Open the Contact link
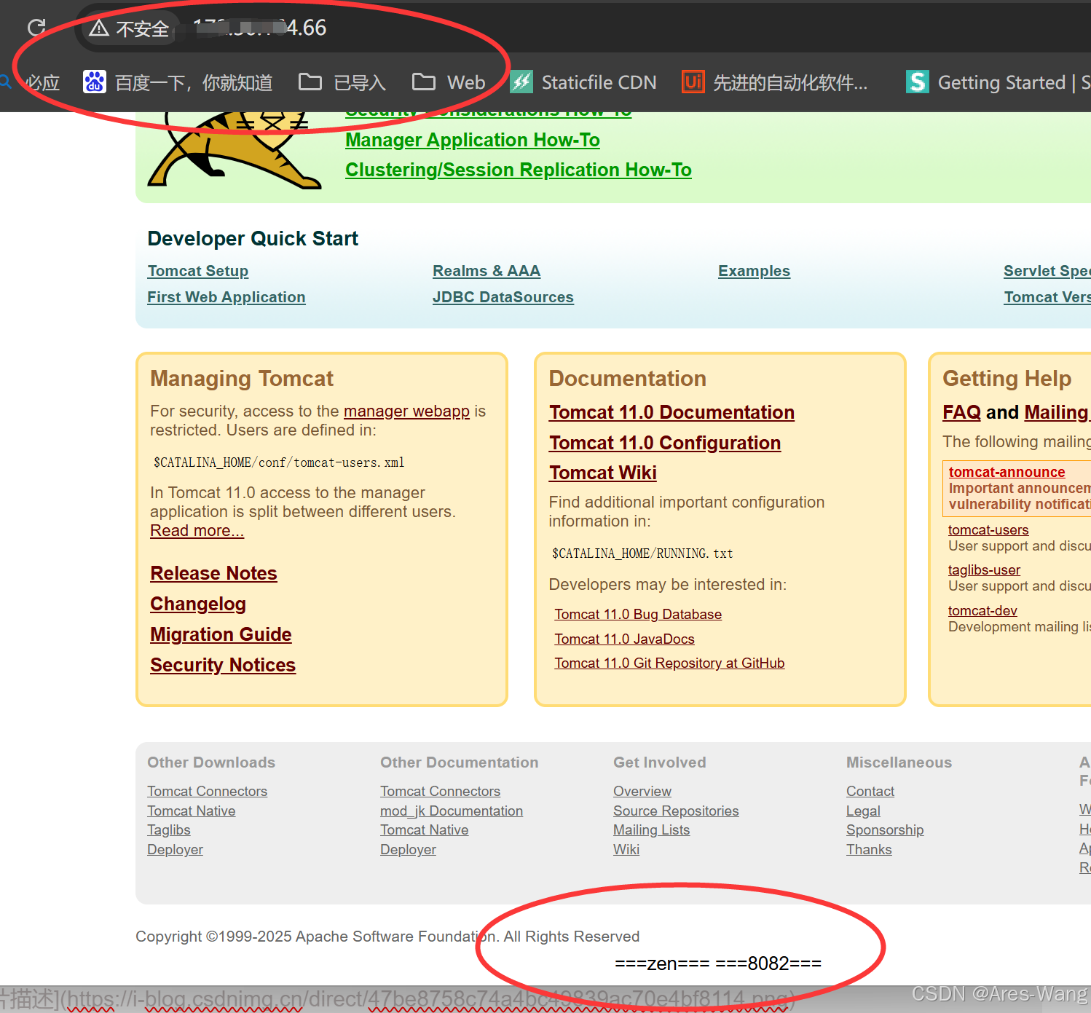This screenshot has width=1091, height=1013. [x=870, y=791]
